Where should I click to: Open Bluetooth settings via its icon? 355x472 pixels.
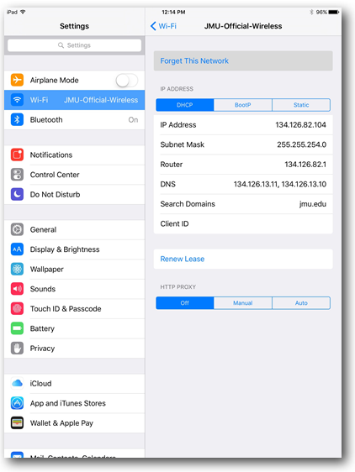click(x=17, y=119)
